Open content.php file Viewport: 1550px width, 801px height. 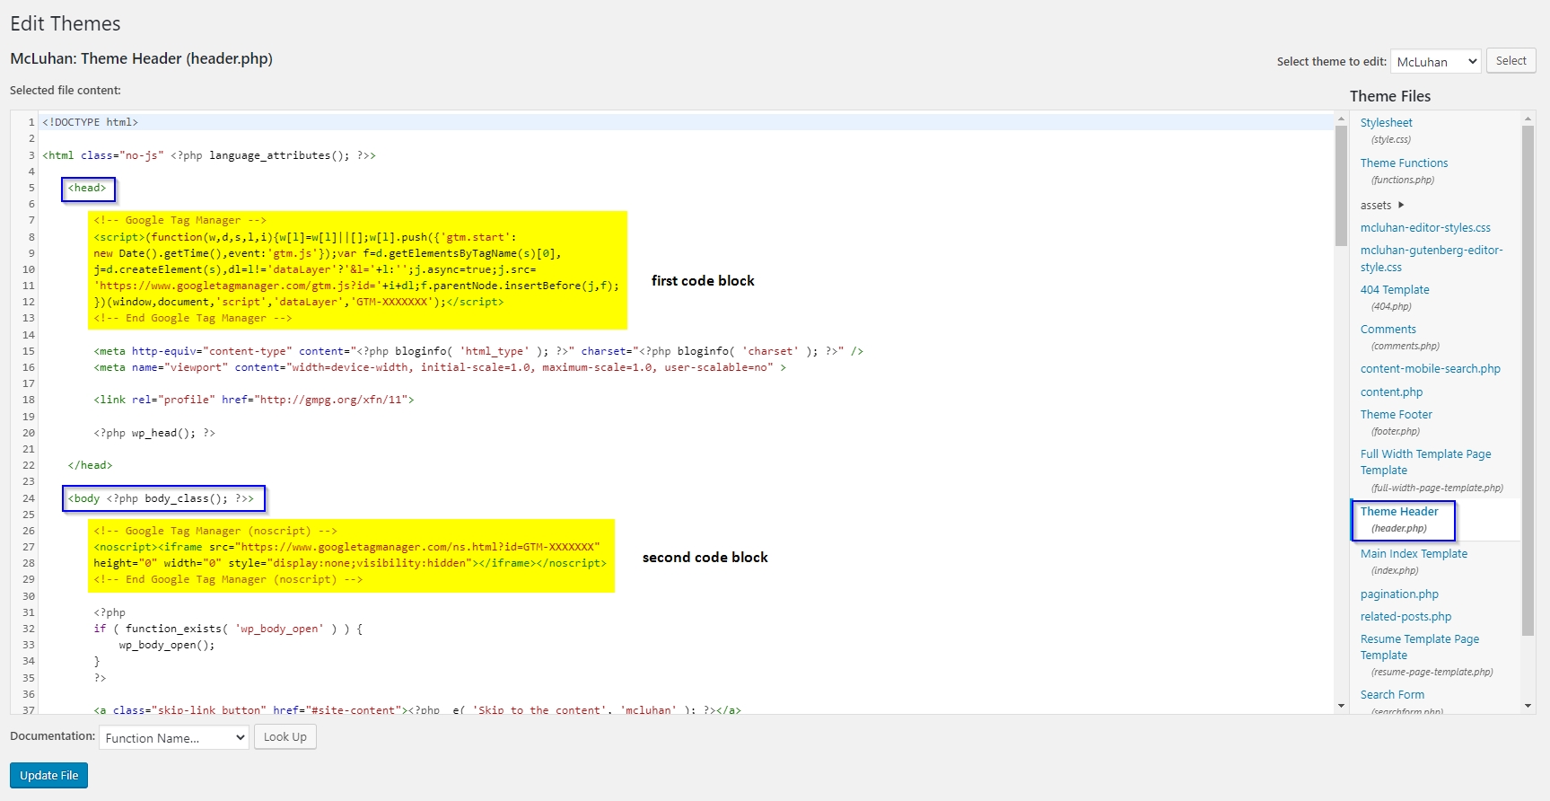[x=1391, y=392]
